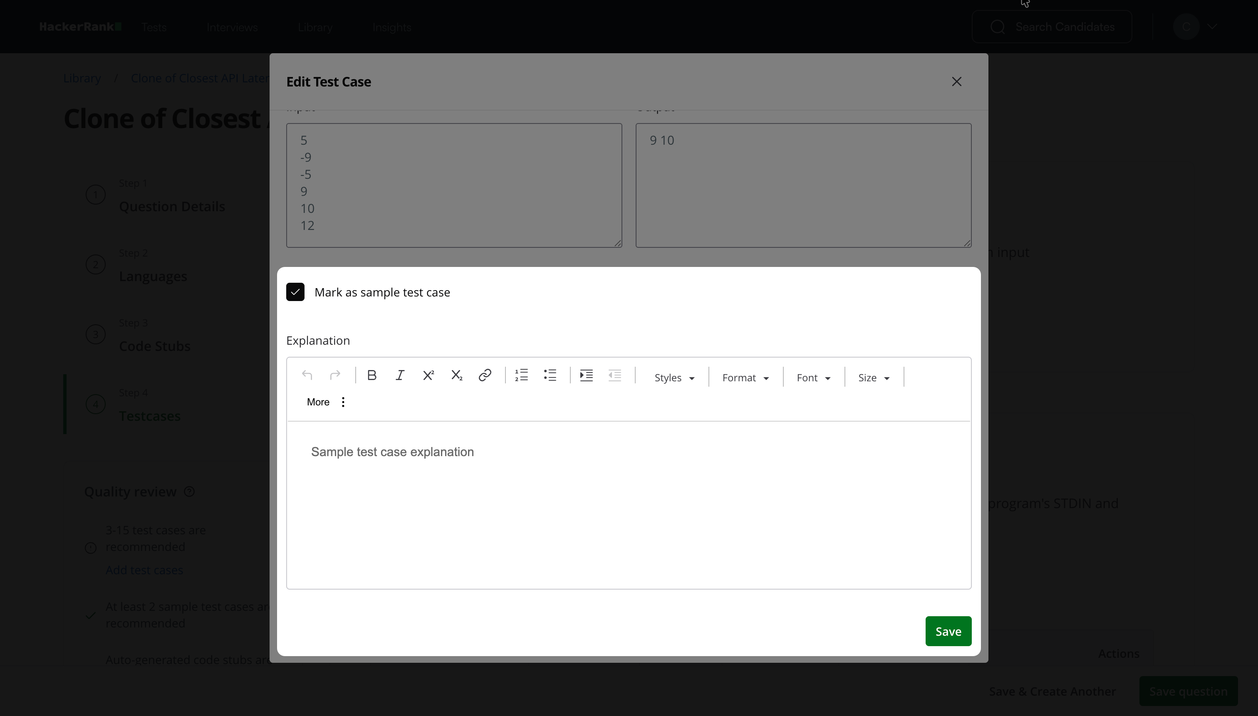Close the Edit Test Case dialog
Viewport: 1258px width, 716px height.
click(956, 81)
